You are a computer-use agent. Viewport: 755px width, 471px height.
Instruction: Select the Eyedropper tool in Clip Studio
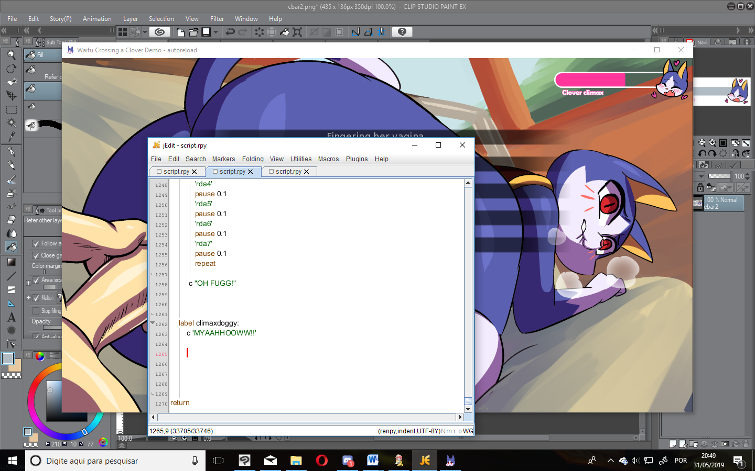tap(11, 136)
